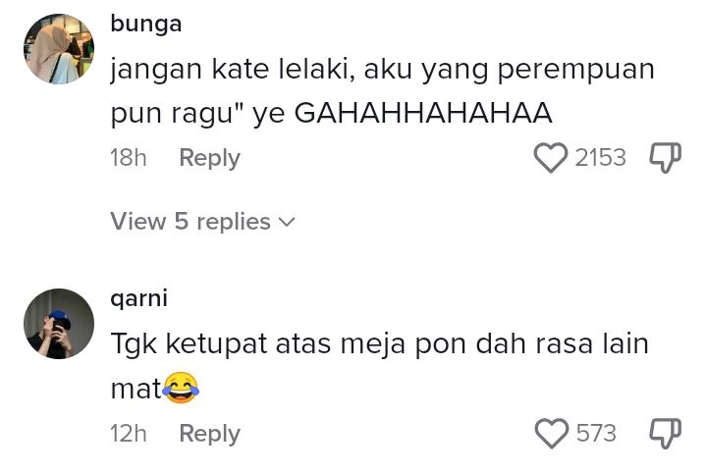
Task: Tap the heart on qarni's comment
Action: (x=551, y=433)
